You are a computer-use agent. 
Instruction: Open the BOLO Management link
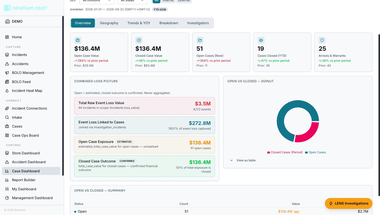tap(31, 73)
